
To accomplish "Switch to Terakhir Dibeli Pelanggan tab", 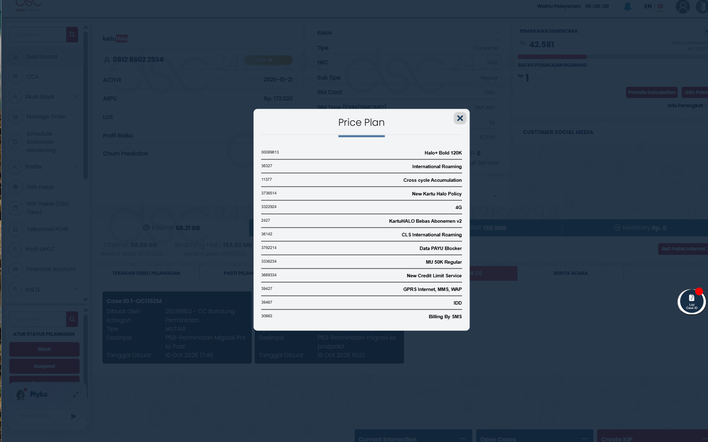I will click(x=146, y=273).
